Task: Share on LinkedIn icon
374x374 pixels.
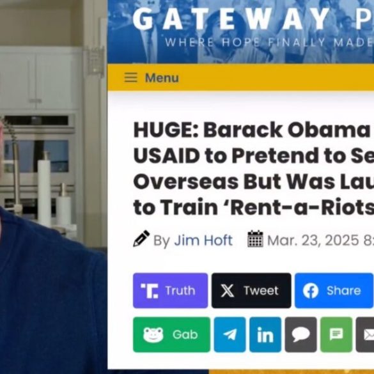Action: pos(265,334)
